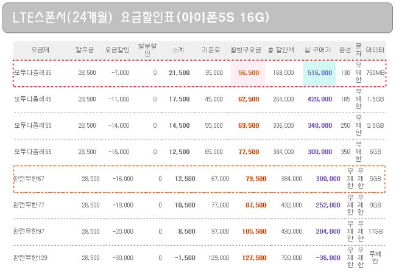Click the discount -18,000 cell

point(122,205)
